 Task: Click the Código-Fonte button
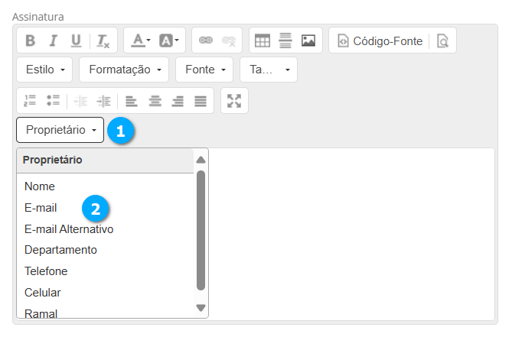pos(380,41)
